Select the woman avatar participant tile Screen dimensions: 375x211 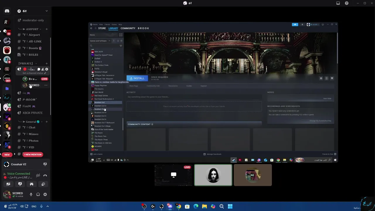pos(213,175)
